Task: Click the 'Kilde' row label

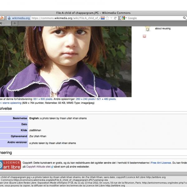Action: (24, 130)
